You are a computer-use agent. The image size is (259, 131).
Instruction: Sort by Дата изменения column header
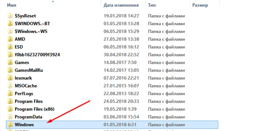click(121, 5)
